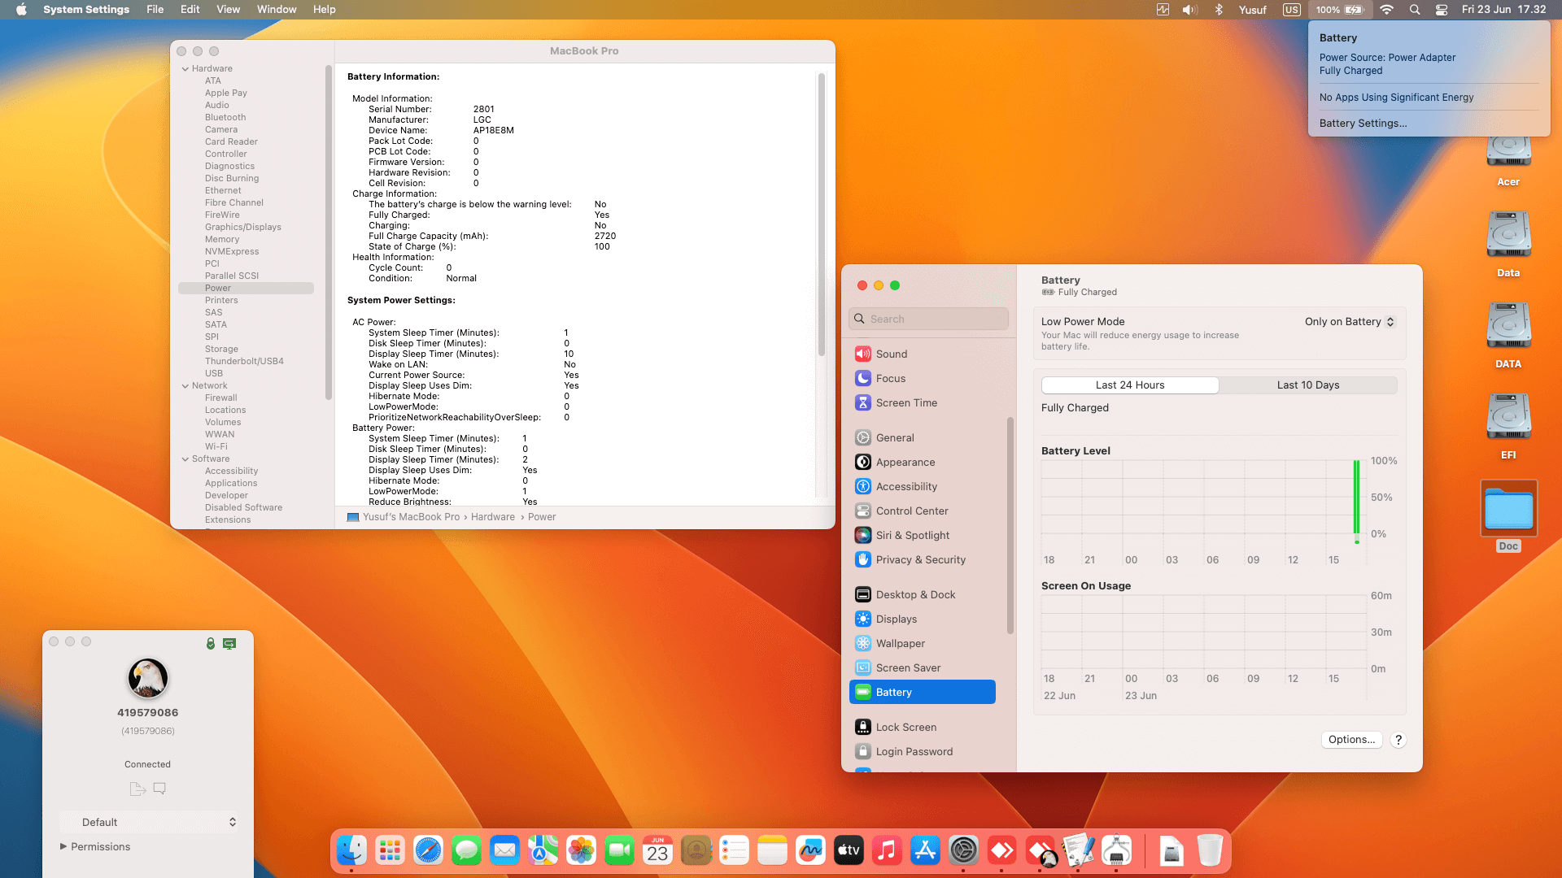The height and width of the screenshot is (878, 1562).
Task: Click Yusuf's MacBook Pro in path bar
Action: pos(404,517)
